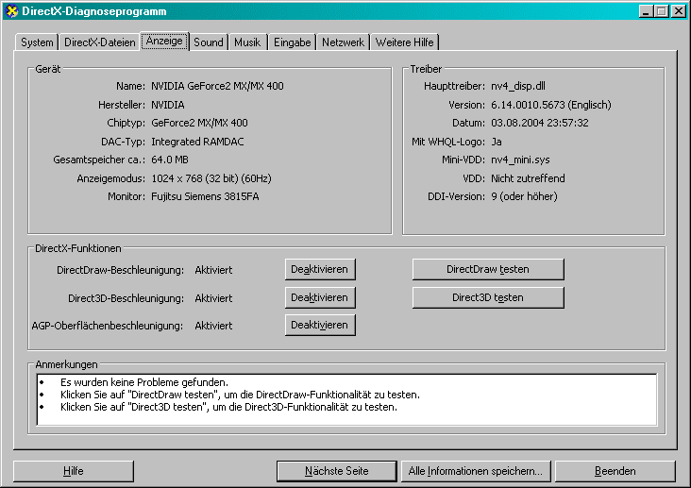The width and height of the screenshot is (691, 488).
Task: Open the Musik tab
Action: (247, 42)
